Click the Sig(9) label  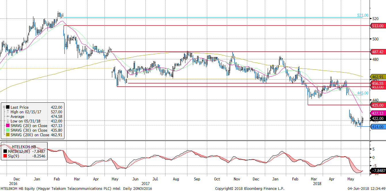coord(13,156)
